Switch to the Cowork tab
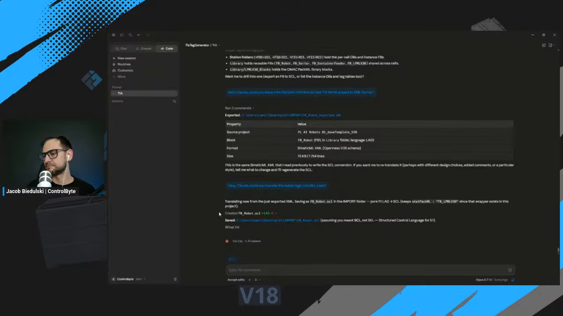This screenshot has height=316, width=563. click(x=144, y=49)
